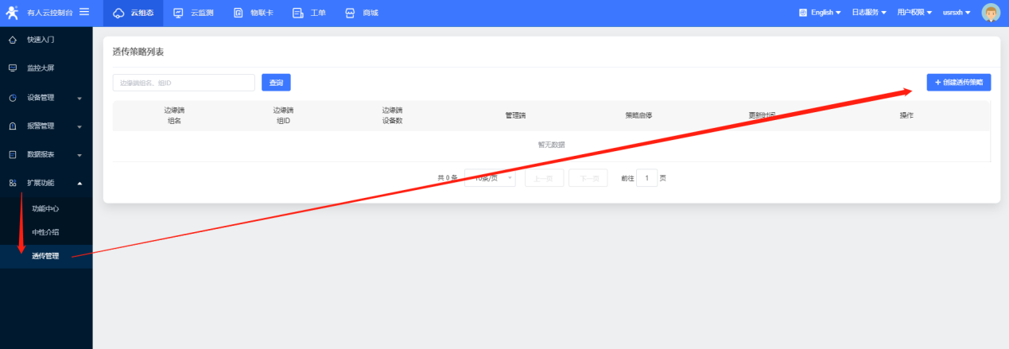Click the 快速入门 home icon in sidebar
This screenshot has width=1009, height=349.
pos(13,39)
